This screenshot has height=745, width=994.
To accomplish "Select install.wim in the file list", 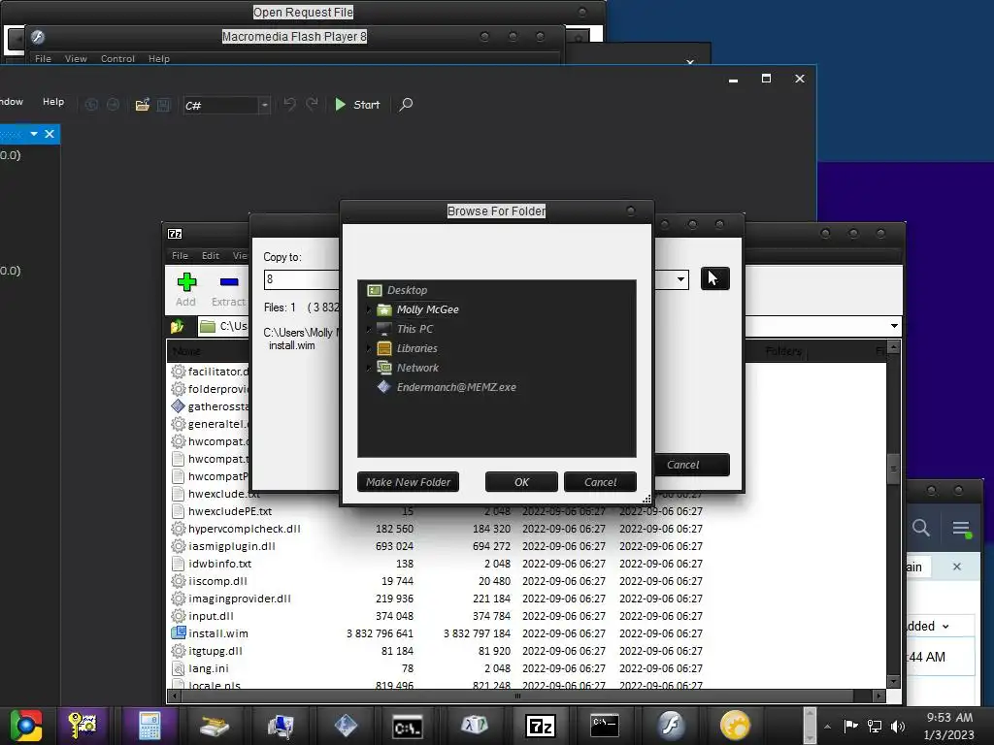I will 218,632.
